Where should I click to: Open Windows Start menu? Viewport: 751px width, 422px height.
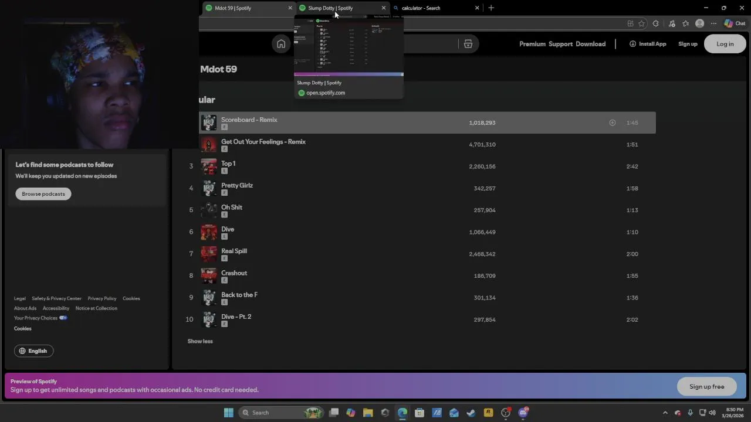point(229,413)
